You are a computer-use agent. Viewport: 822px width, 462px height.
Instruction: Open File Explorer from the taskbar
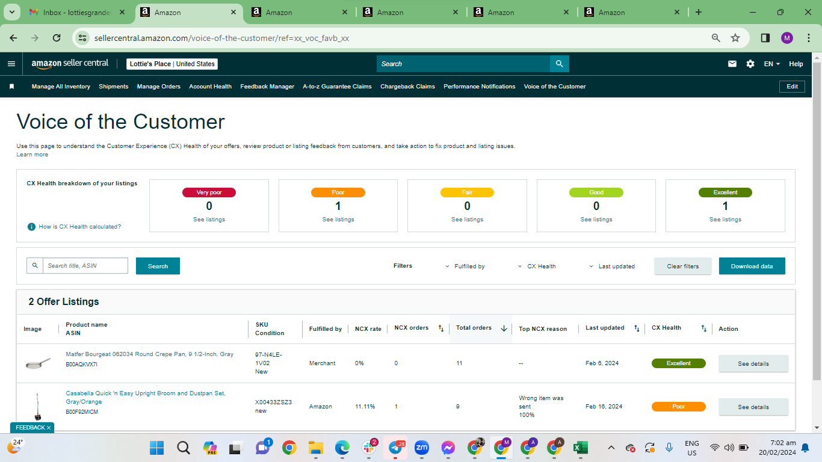coord(316,448)
